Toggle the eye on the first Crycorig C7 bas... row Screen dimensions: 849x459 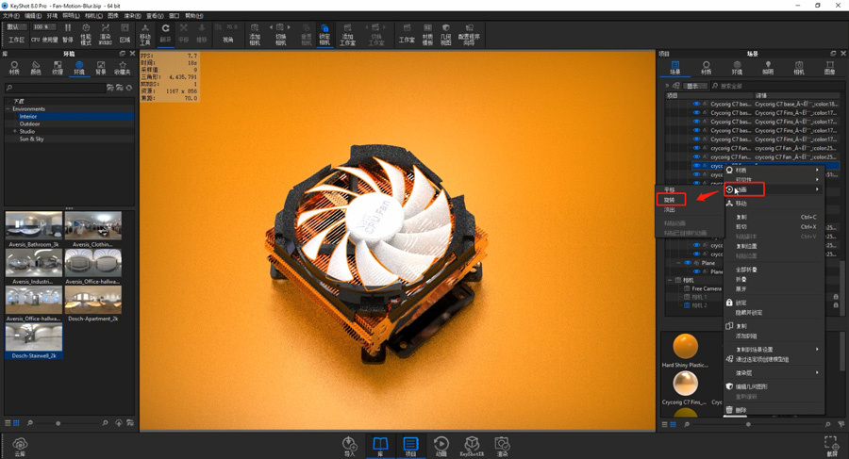pos(696,104)
